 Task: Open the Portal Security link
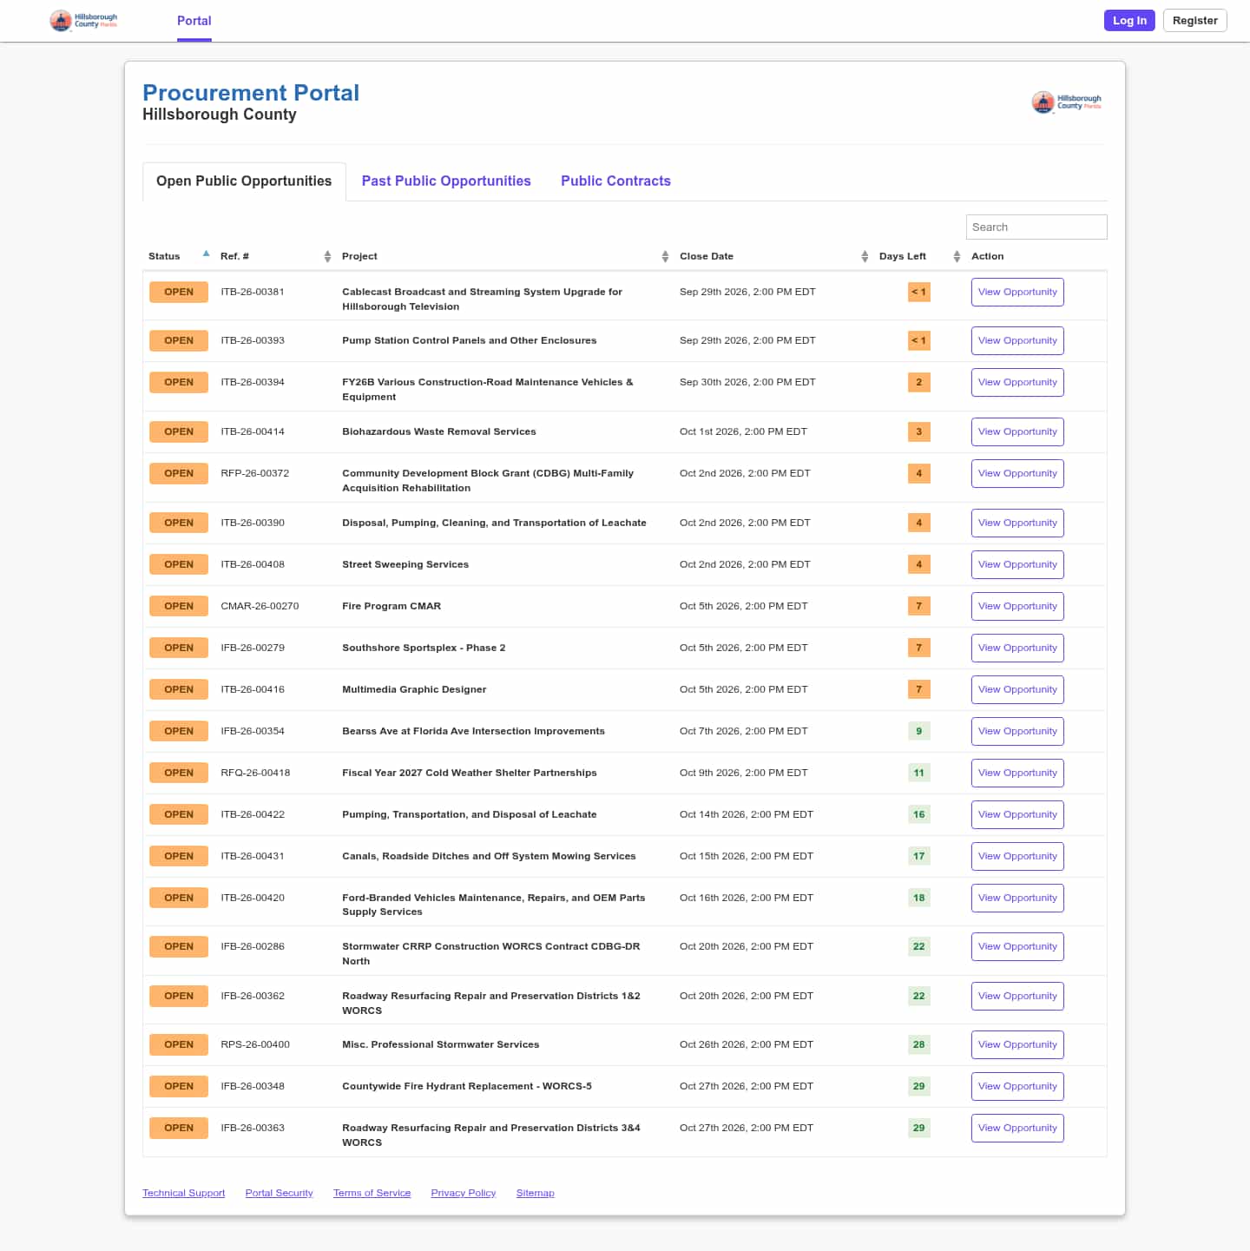click(x=279, y=1193)
